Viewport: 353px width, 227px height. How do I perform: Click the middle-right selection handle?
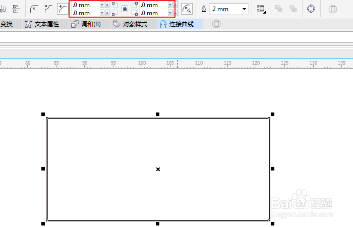(272, 168)
